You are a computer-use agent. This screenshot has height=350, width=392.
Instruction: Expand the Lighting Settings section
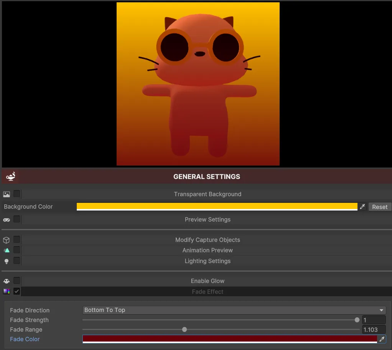pyautogui.click(x=208, y=261)
